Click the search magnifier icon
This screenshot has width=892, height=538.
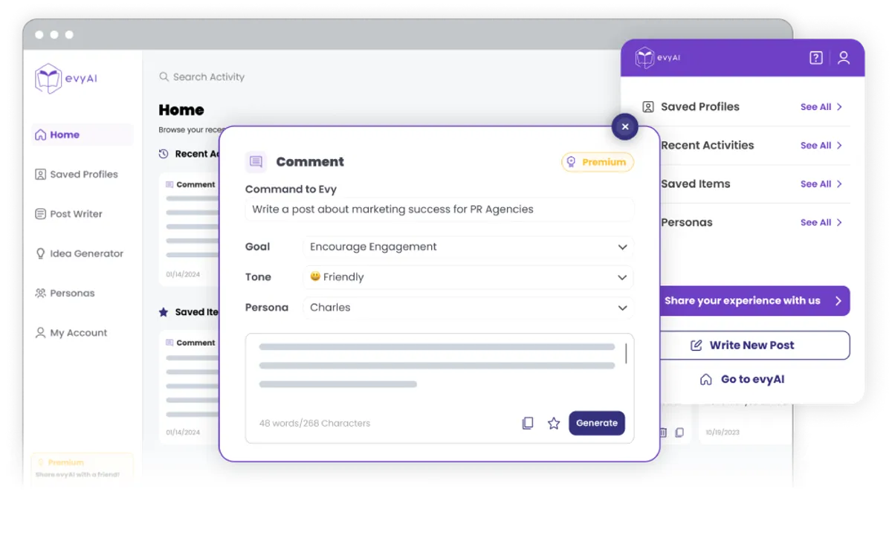coord(164,77)
